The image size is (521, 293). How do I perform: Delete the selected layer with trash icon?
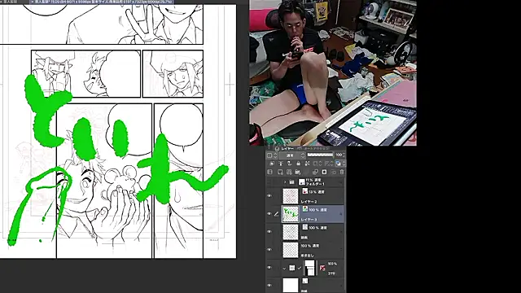[x=342, y=172]
